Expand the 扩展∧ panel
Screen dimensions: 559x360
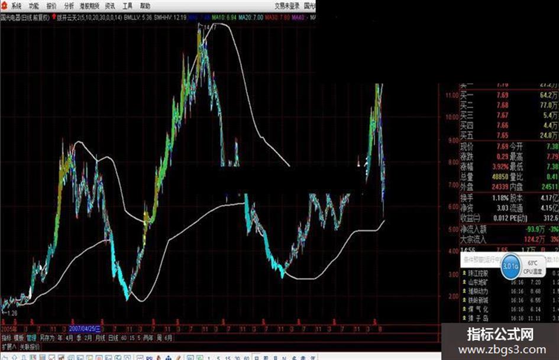[x=9, y=347]
